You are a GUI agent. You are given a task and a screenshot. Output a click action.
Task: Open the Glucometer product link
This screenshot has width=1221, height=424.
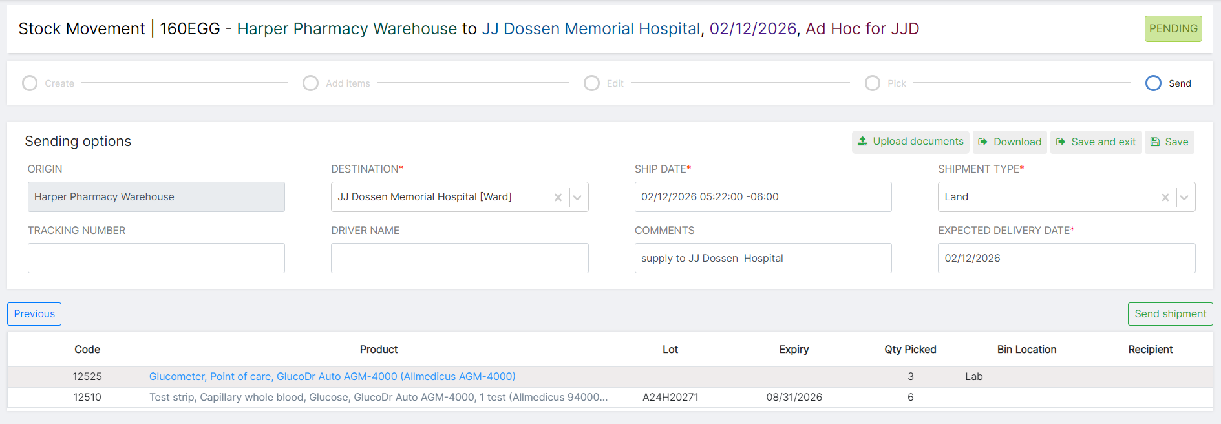[x=332, y=377]
